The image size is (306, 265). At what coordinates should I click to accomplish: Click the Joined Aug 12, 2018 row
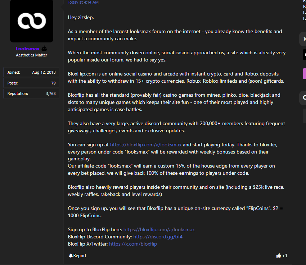(31, 72)
